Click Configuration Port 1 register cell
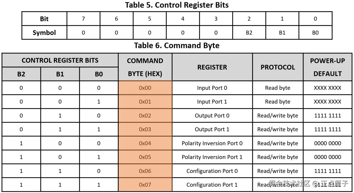The image size is (354, 193). 212,185
